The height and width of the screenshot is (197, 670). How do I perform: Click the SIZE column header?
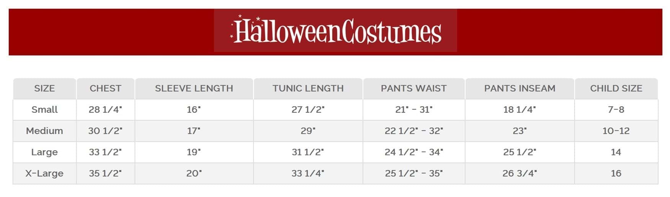tap(44, 88)
